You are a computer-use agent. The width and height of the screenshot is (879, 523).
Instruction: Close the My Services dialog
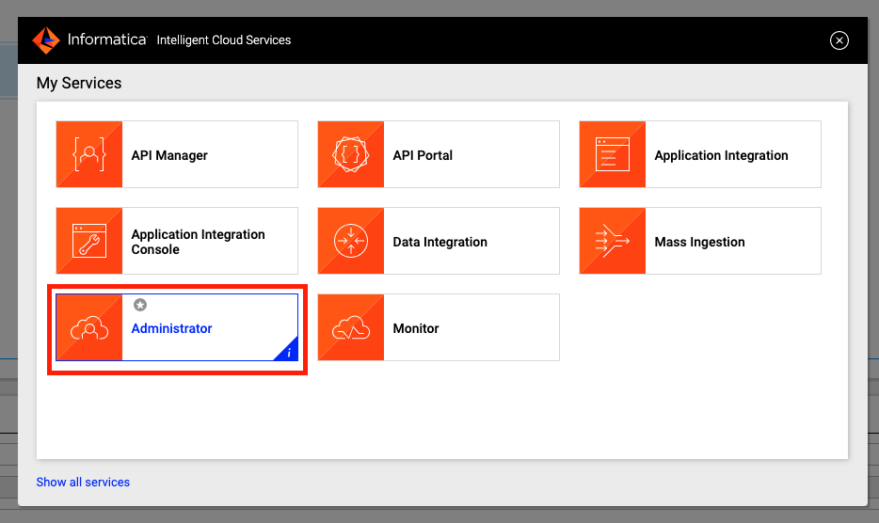tap(839, 40)
